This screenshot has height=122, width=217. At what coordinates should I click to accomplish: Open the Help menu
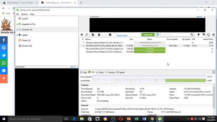tap(32, 14)
